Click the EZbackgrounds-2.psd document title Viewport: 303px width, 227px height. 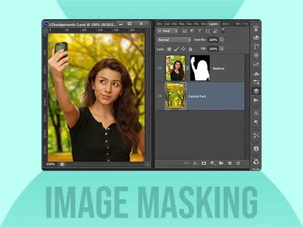pos(82,25)
